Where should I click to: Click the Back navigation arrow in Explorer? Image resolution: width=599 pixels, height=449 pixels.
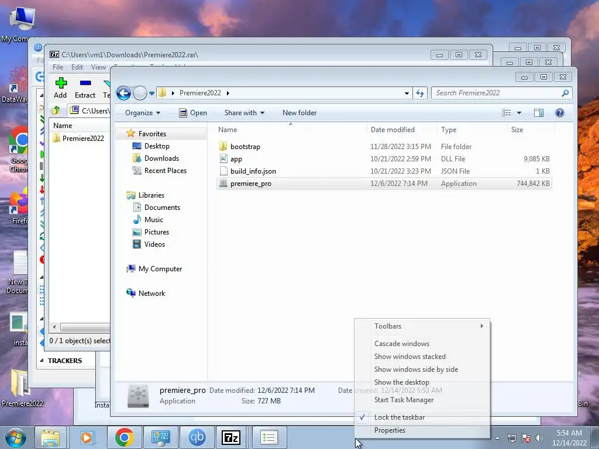(x=123, y=93)
